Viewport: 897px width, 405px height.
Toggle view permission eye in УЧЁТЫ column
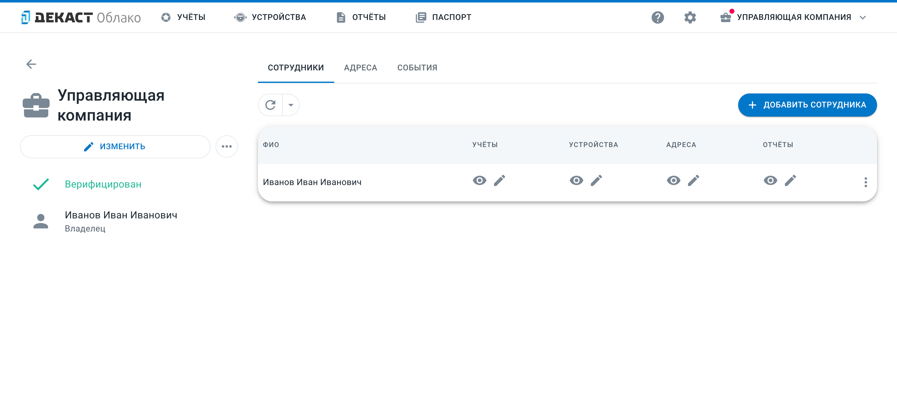click(x=480, y=180)
